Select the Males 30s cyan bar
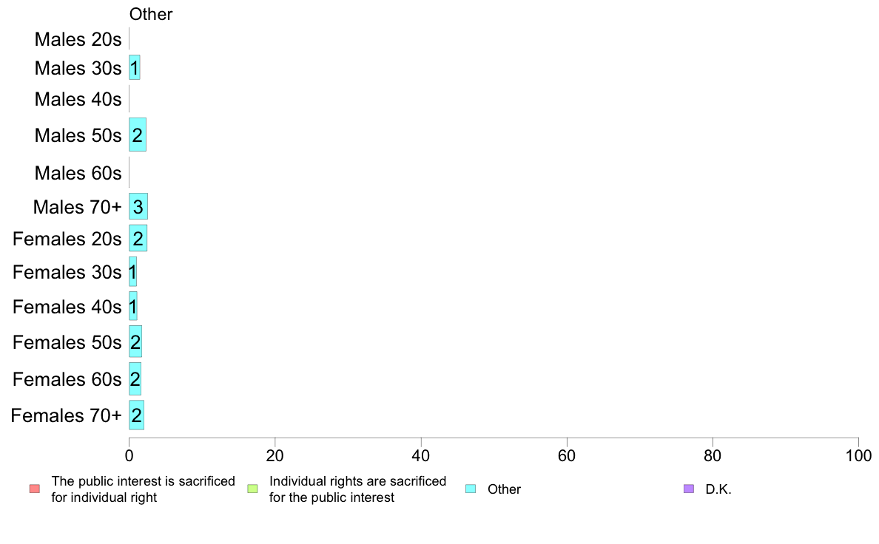 [x=135, y=67]
